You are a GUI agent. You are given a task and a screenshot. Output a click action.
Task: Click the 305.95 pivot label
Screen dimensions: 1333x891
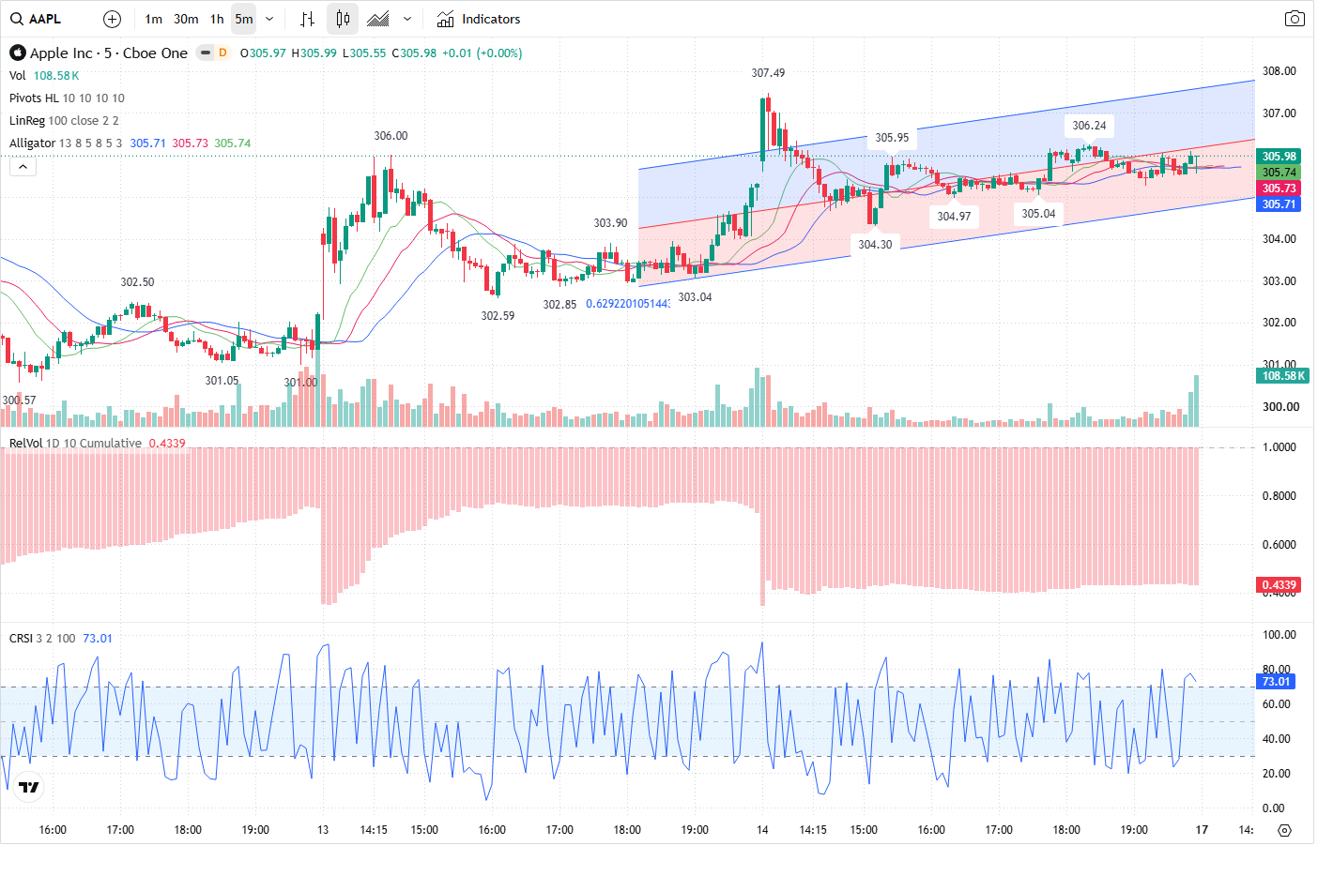pyautogui.click(x=892, y=137)
